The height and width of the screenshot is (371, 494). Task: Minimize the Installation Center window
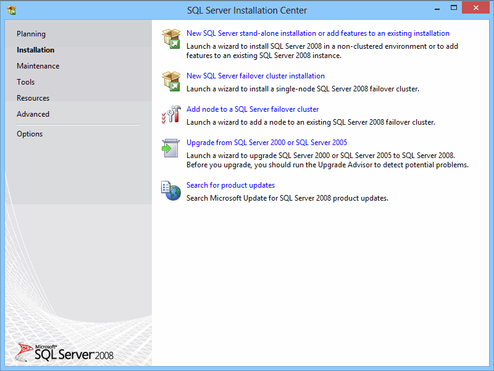point(437,8)
